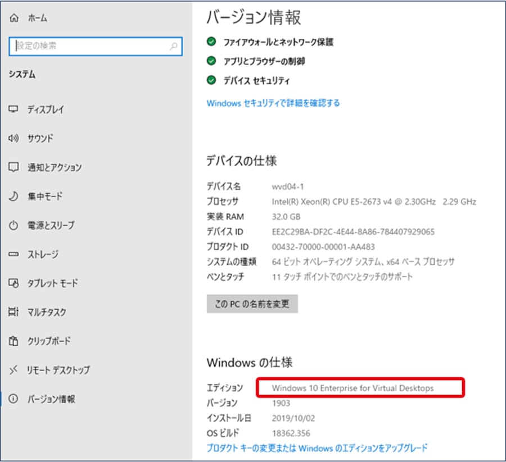Open 集中モード settings
The width and height of the screenshot is (506, 462).
point(45,196)
